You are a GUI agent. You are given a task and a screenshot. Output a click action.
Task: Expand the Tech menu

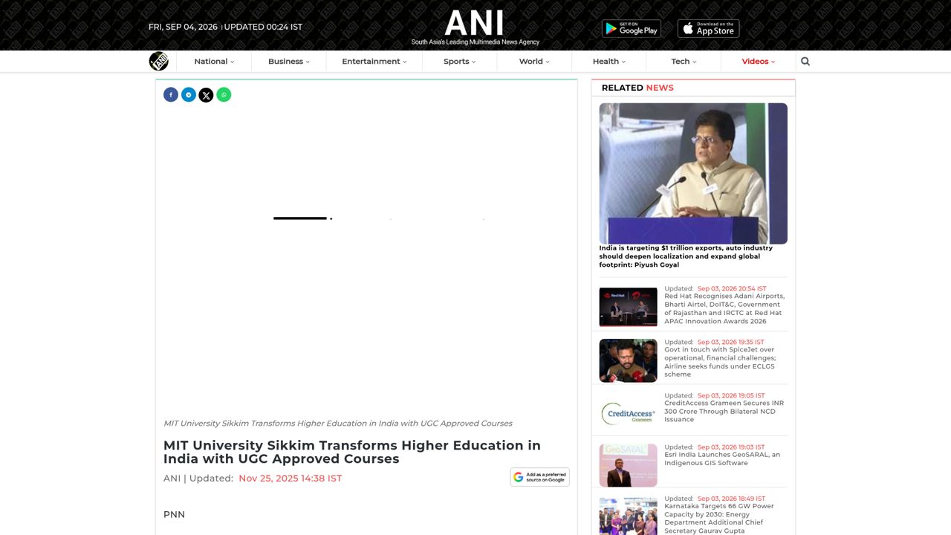pos(684,62)
